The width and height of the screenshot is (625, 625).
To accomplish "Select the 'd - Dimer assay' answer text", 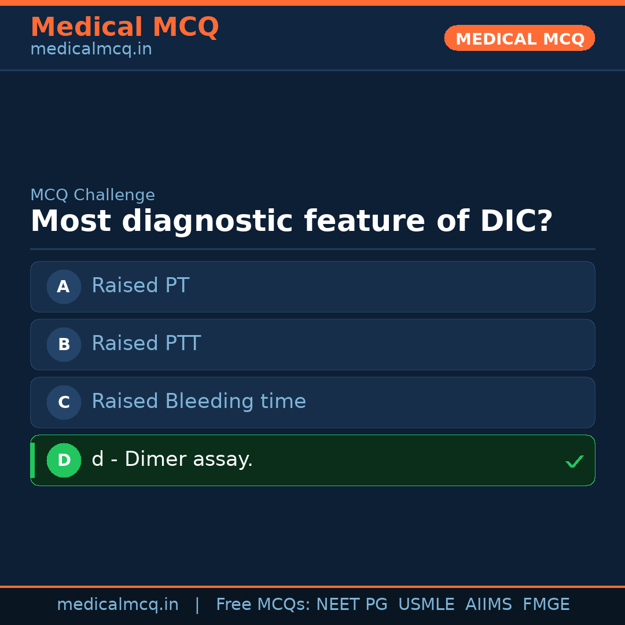I will [172, 459].
